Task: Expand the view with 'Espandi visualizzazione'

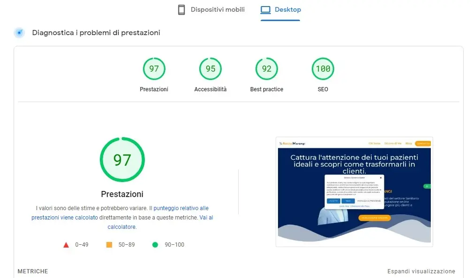Action: click(x=421, y=271)
